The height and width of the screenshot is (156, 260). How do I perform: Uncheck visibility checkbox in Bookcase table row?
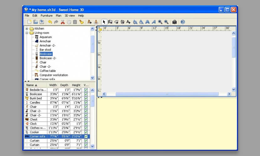pyautogui.click(x=86, y=94)
